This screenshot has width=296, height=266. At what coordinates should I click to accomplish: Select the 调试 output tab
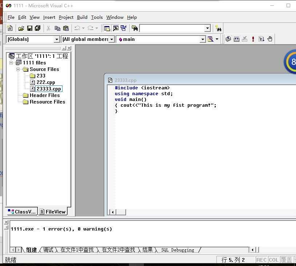point(48,250)
